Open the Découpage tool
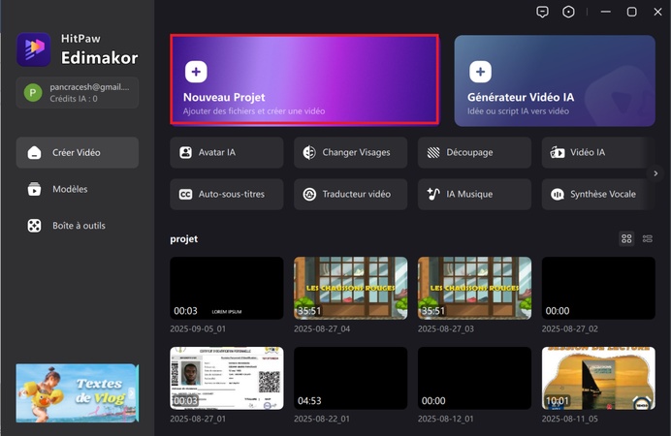Viewport: 671px width, 436px height. pyautogui.click(x=474, y=152)
